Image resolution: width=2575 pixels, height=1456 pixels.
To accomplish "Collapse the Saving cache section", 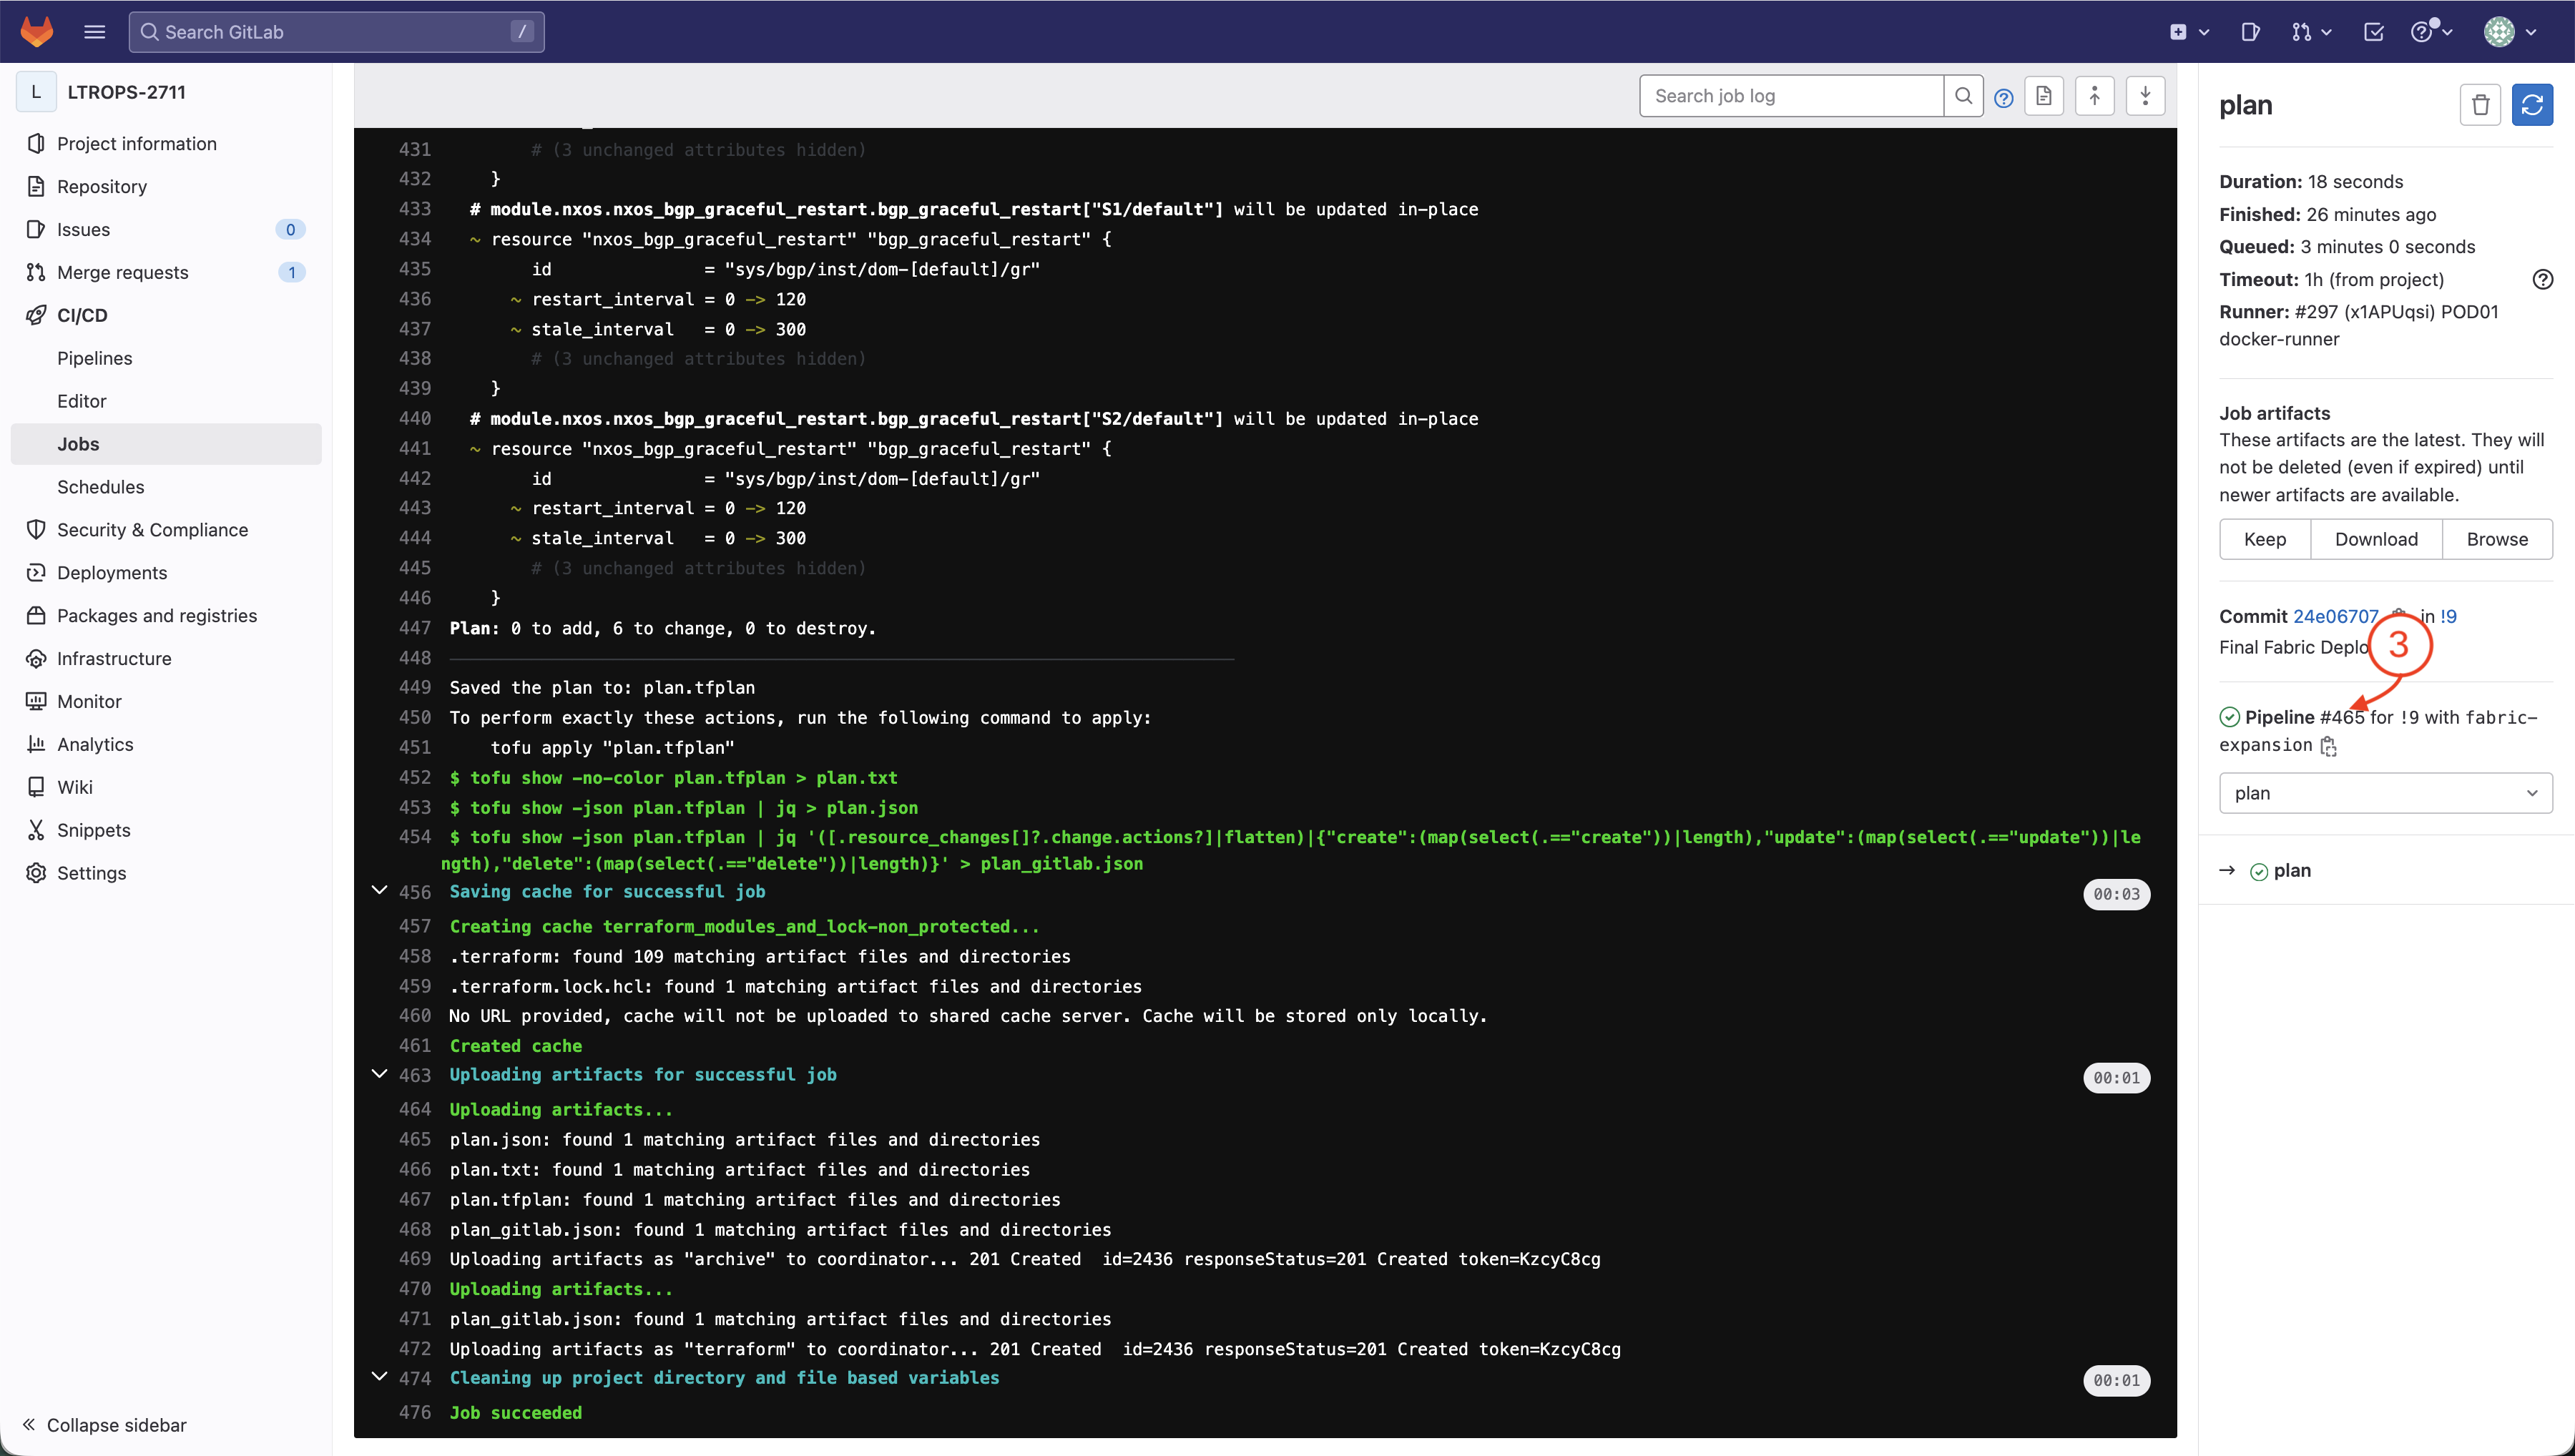I will point(379,890).
